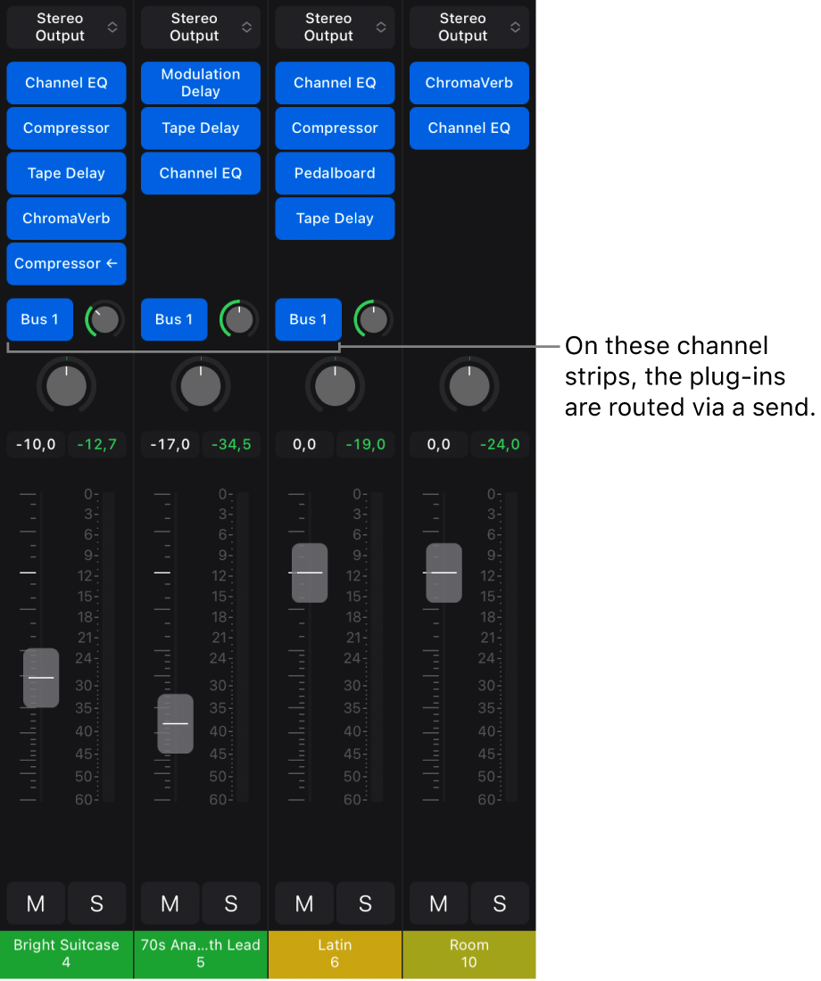Click the -17,0 volume value field

pyautogui.click(x=170, y=445)
